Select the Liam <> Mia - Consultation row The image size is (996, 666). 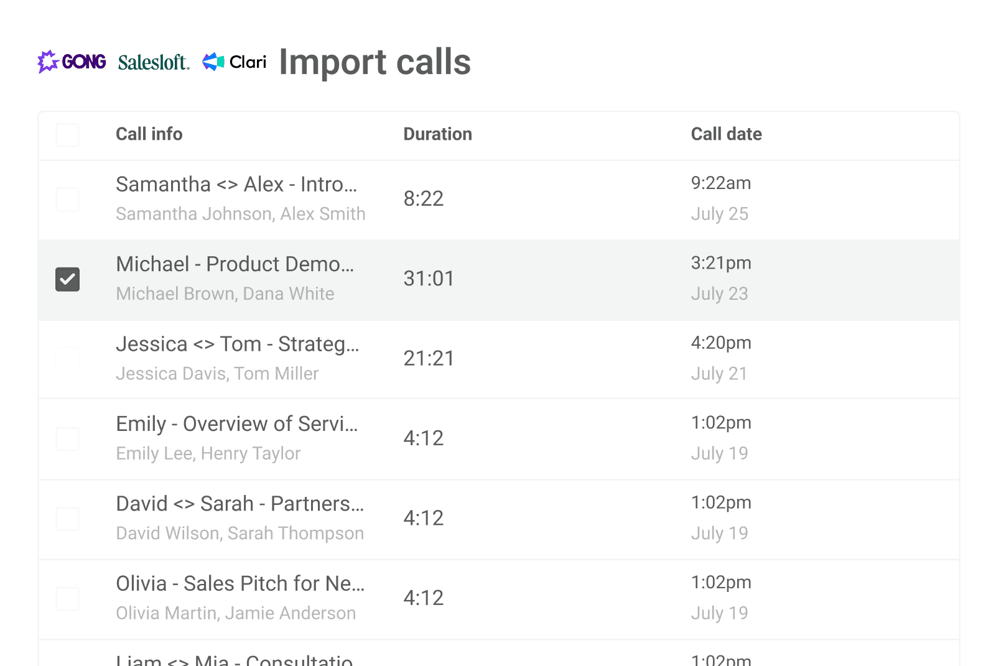point(236,658)
